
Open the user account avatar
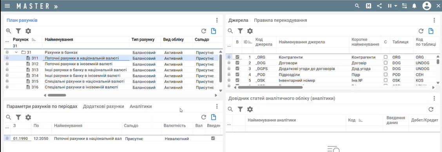click(427, 6)
